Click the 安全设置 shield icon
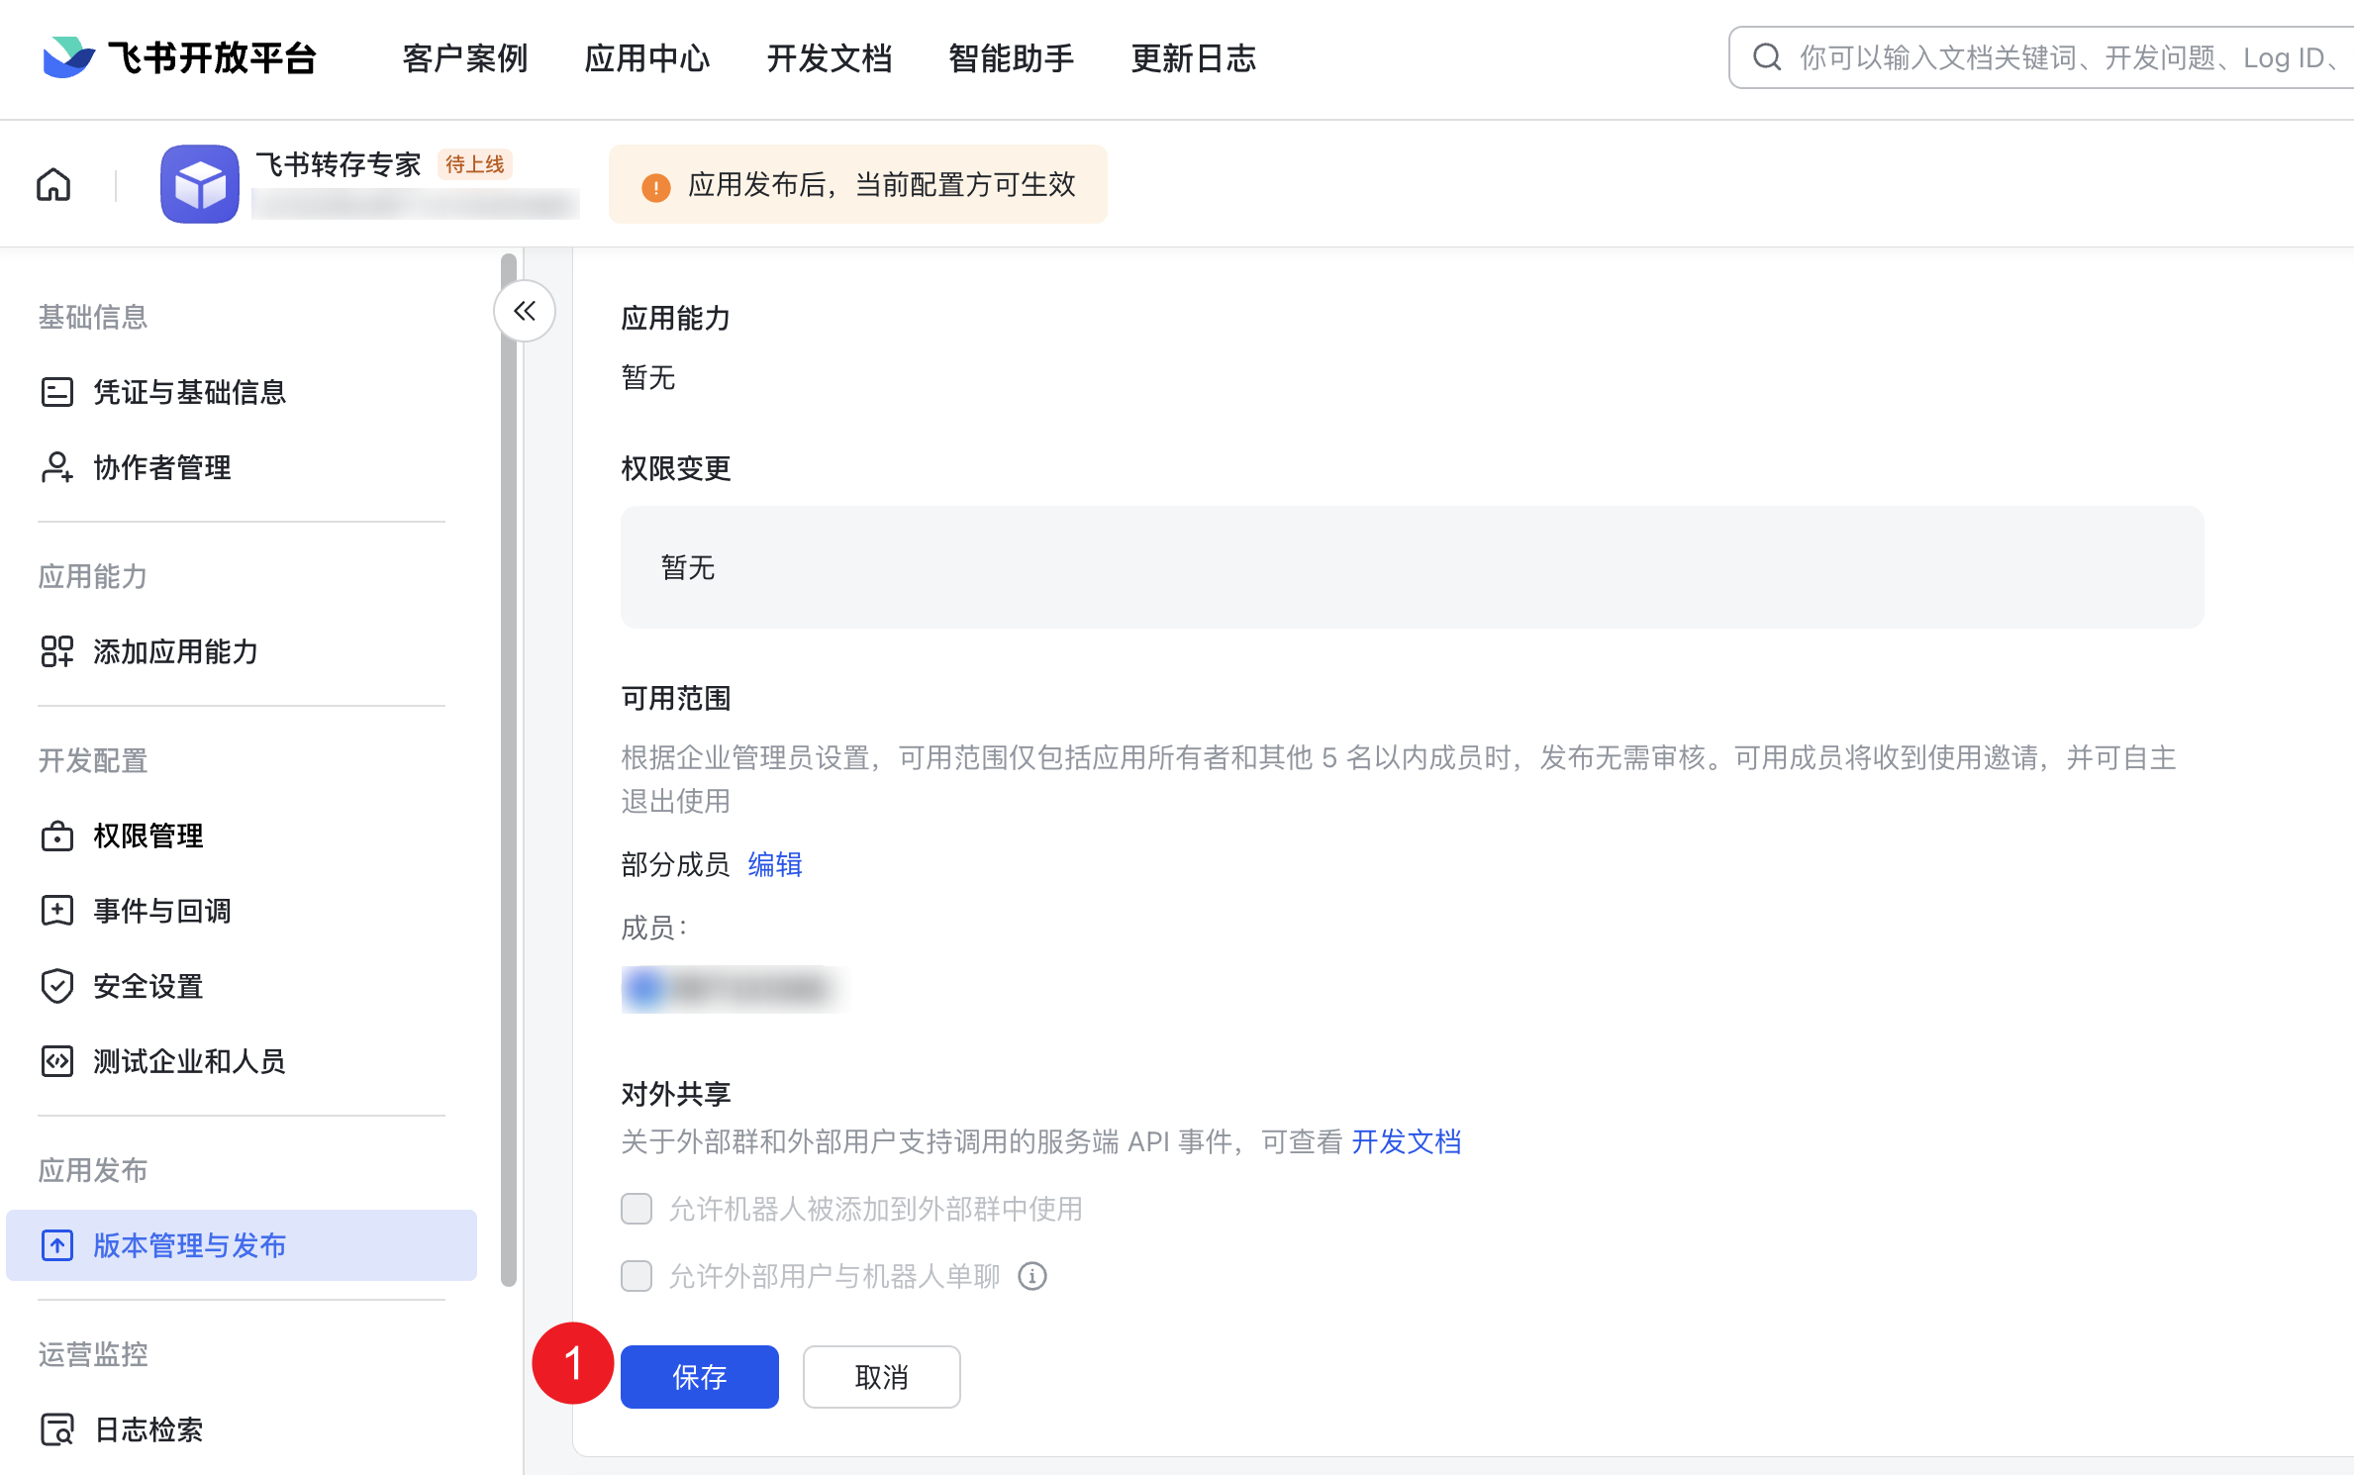Viewport: 2354px width, 1475px height. tap(57, 986)
